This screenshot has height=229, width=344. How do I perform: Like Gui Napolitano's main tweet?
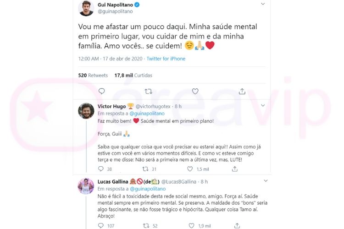point(195,91)
